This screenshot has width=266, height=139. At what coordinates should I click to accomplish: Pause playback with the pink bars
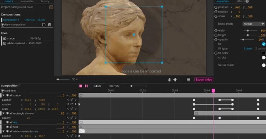coord(86,86)
